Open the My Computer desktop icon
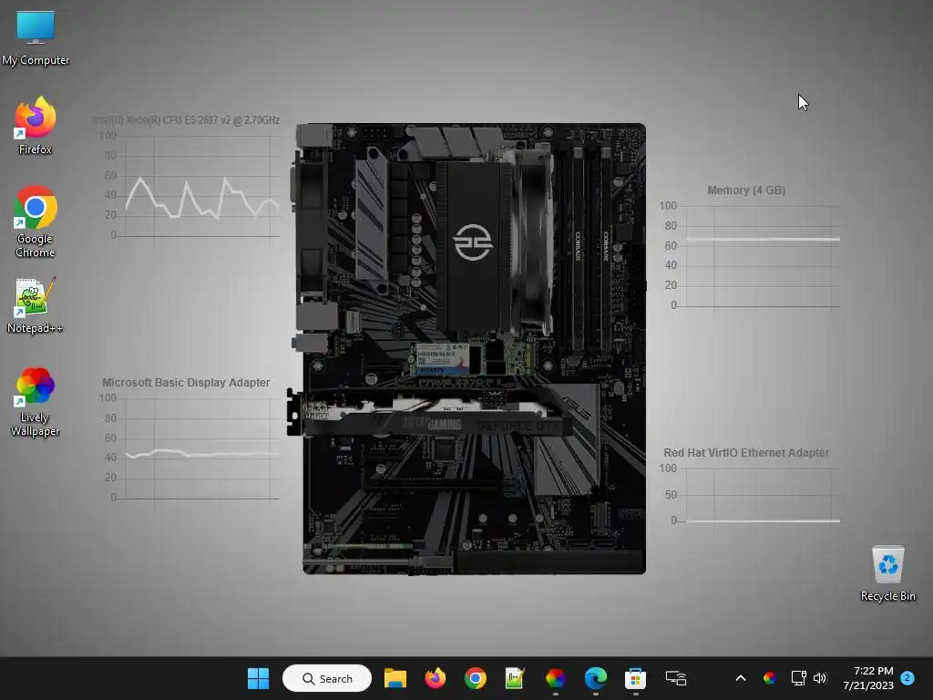This screenshot has width=933, height=700. (x=36, y=38)
